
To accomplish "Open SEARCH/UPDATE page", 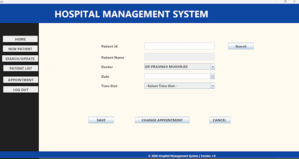I will click(x=20, y=59).
